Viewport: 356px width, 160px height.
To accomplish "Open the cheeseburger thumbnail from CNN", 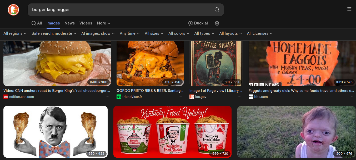I will tap(57, 63).
